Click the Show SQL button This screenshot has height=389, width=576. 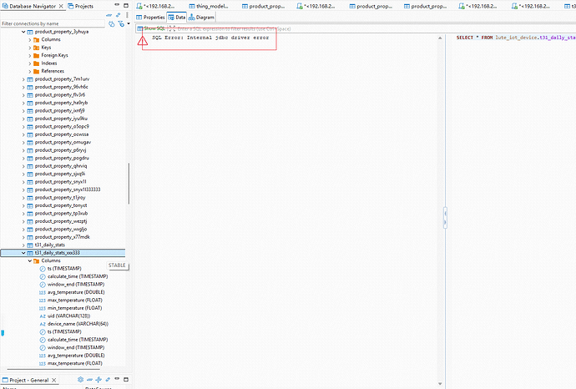[151, 28]
